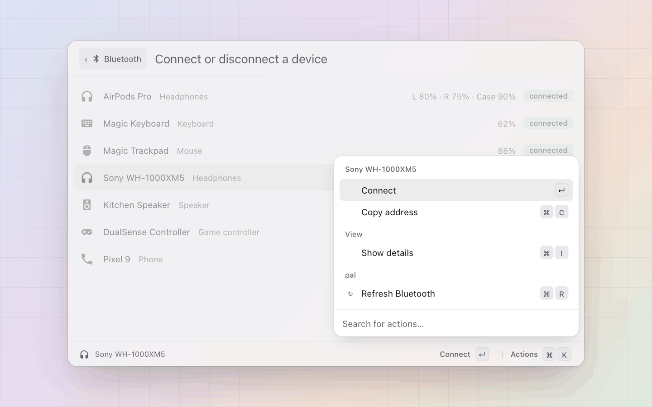Click the Sony WH-1000XM5 heading in actions panel
This screenshot has width=652, height=407.
click(x=381, y=169)
